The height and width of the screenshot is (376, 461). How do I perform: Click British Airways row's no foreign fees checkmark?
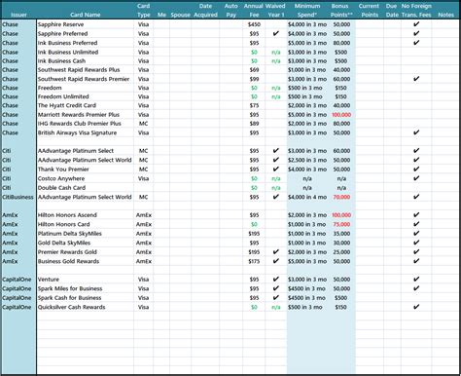[416, 132]
